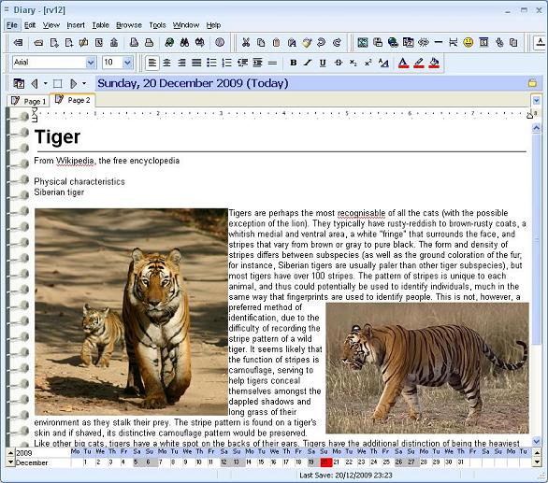Insert a smiley emoticon

[x=468, y=43]
